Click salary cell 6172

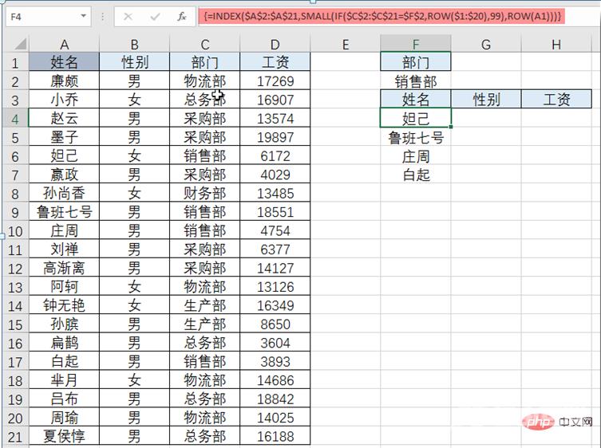[x=275, y=155]
